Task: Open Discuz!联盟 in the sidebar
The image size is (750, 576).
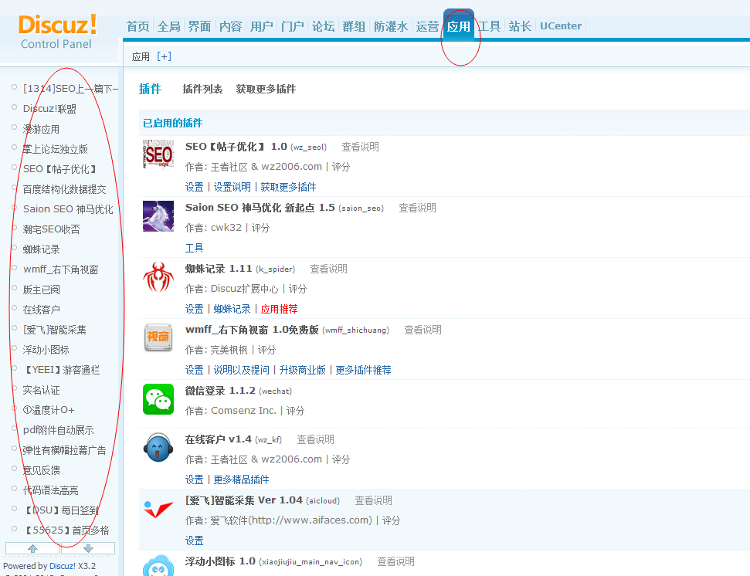Action: (49, 109)
